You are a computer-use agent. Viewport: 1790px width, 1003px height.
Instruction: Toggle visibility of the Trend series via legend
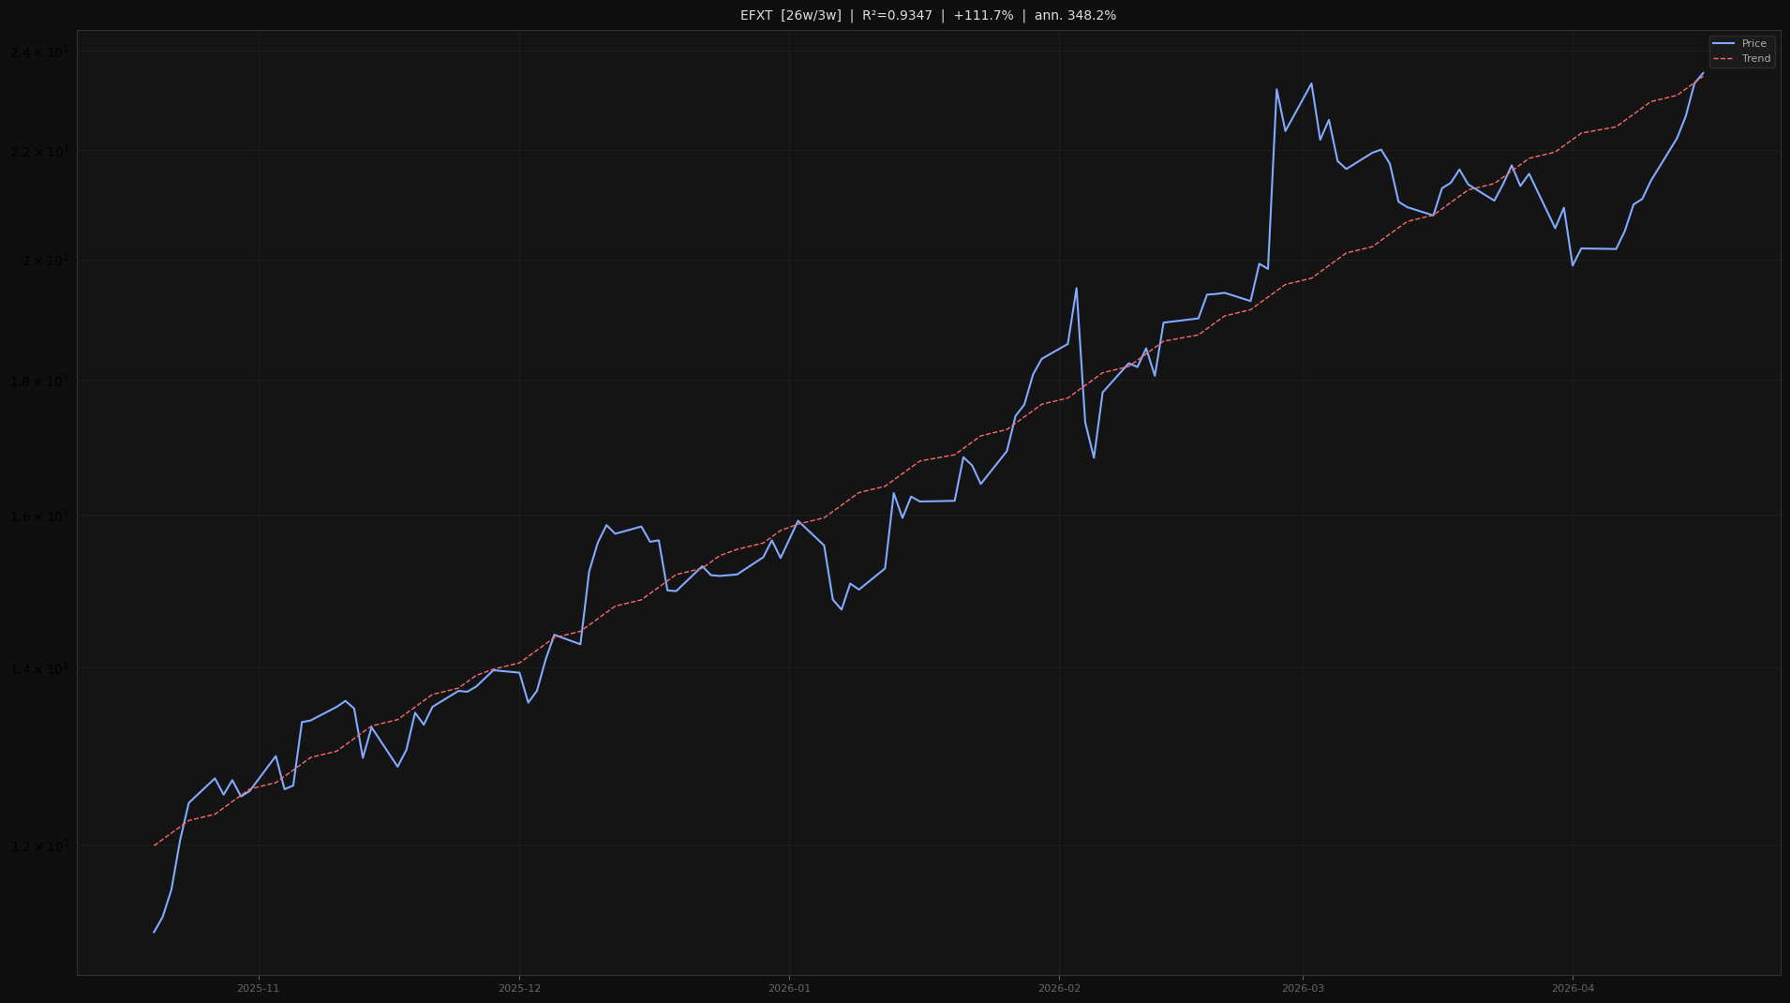tap(1753, 58)
